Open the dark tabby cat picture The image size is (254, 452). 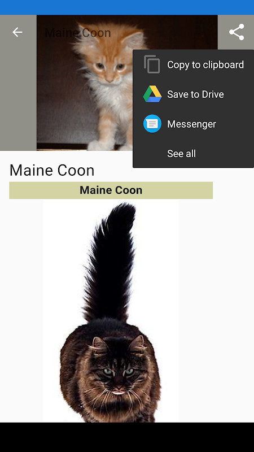tap(111, 311)
